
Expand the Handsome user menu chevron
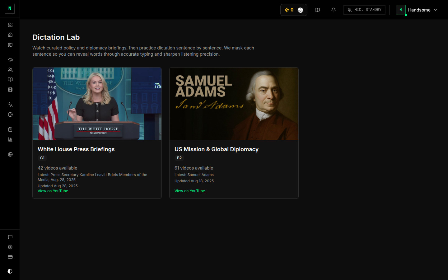coord(436,10)
